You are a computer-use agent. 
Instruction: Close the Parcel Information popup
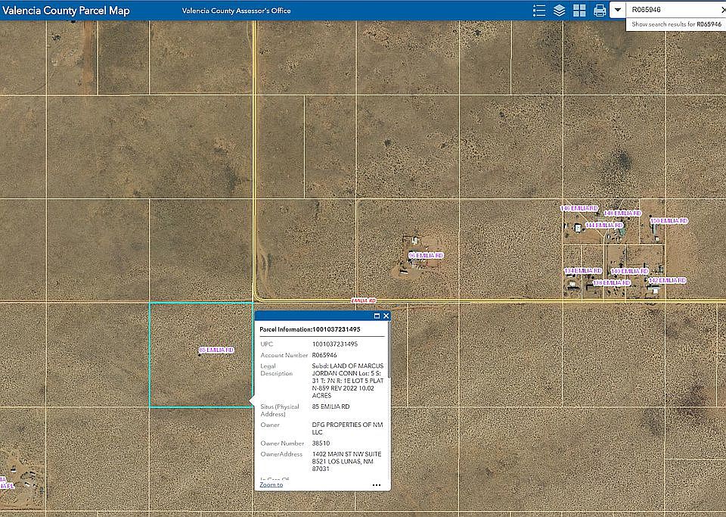386,316
